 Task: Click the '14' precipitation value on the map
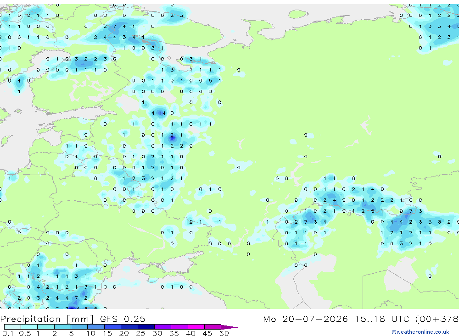point(162,113)
